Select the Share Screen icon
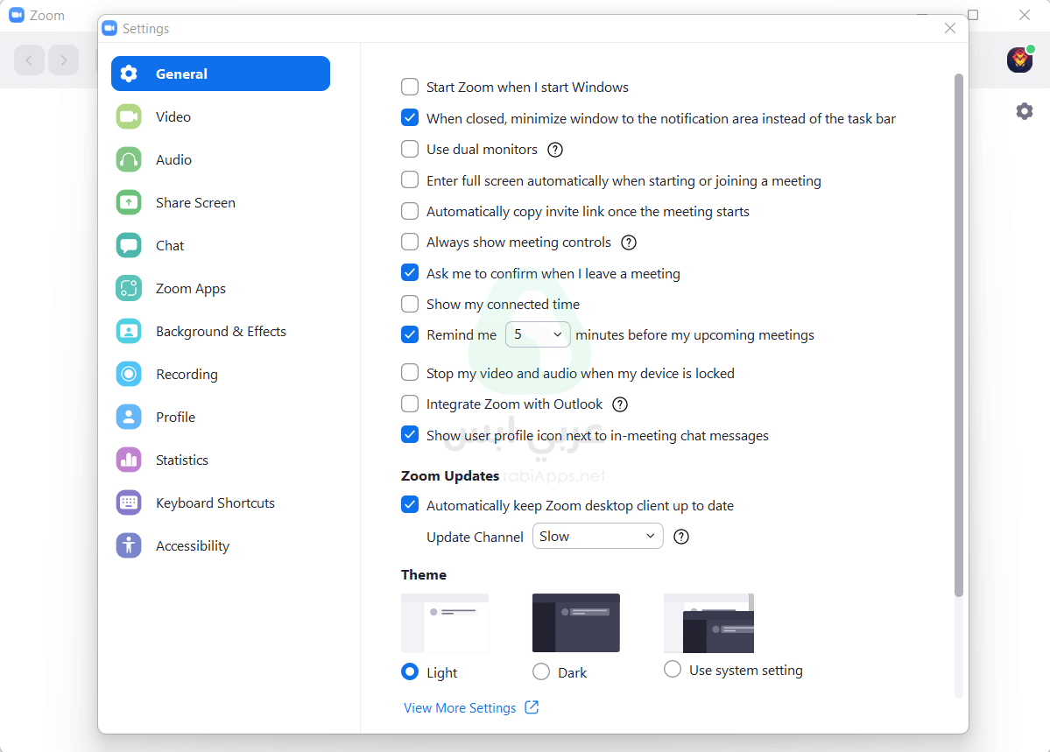Screen dimensions: 1050x752 [129, 202]
